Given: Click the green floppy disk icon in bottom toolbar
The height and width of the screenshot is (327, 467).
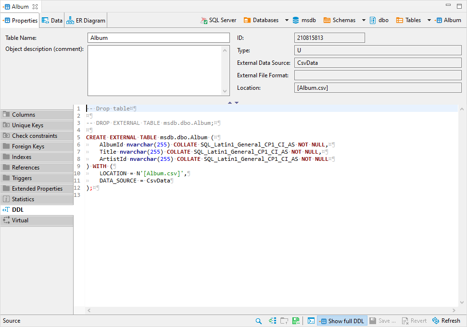Looking at the screenshot, I should 296,321.
